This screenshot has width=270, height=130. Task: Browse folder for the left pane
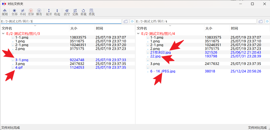[125, 21]
